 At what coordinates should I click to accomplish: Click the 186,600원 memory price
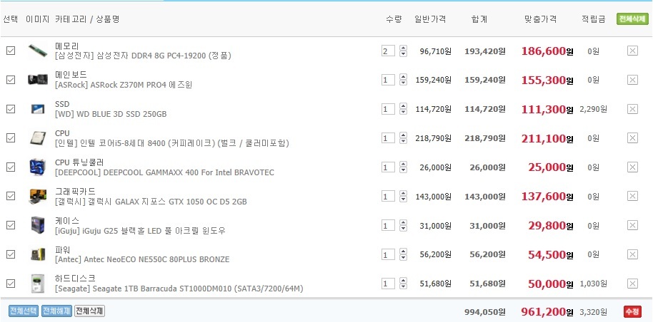(547, 51)
